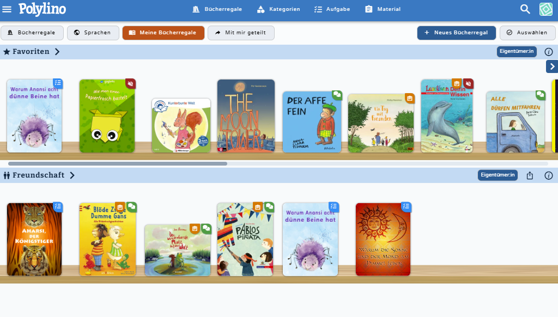
Task: Create a Neues Bücherregal
Action: click(456, 33)
